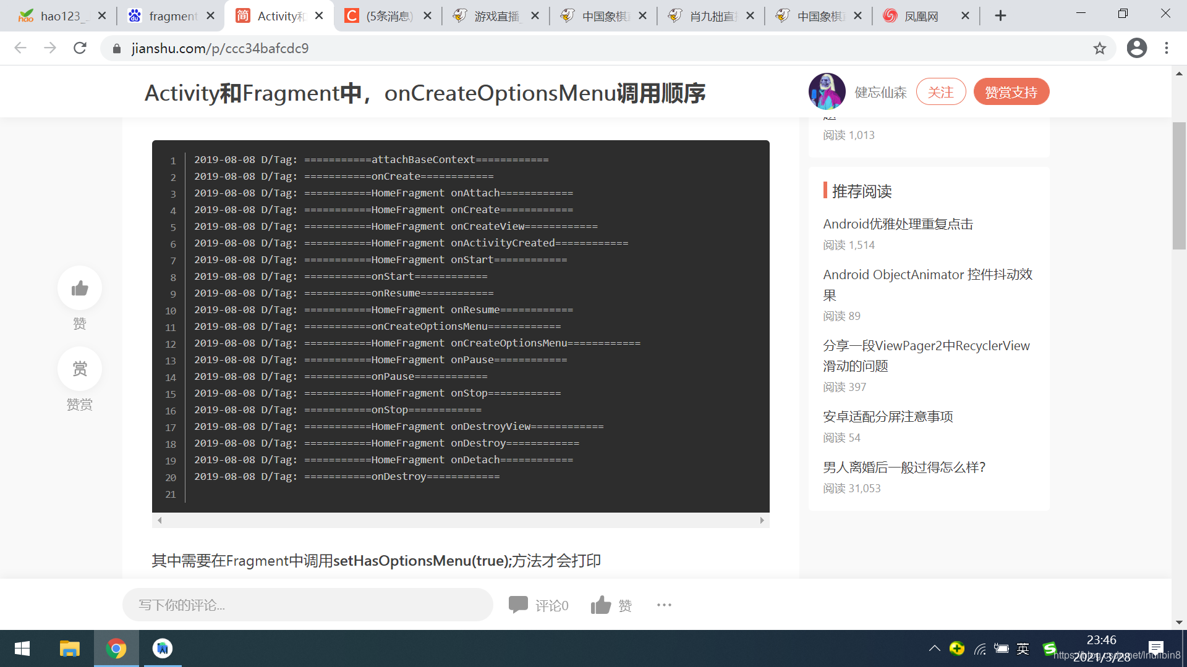Click the 简 Jianshu favicon on the active tab
This screenshot has height=667, width=1187.
point(243,15)
